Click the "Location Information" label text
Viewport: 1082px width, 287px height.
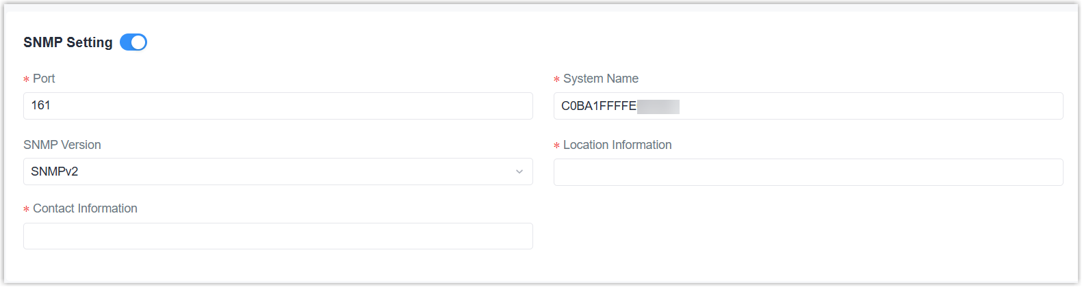[617, 145]
